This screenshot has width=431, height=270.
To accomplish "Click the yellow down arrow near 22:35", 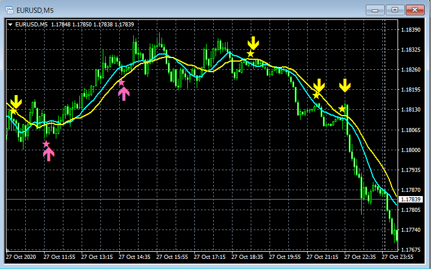I will tap(345, 86).
